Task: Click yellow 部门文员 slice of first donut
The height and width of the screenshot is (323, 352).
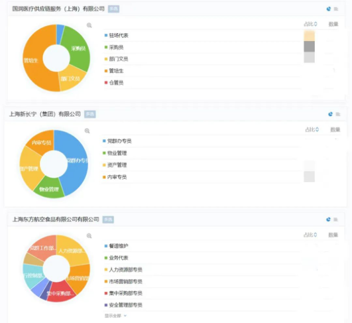Action: coord(71,79)
